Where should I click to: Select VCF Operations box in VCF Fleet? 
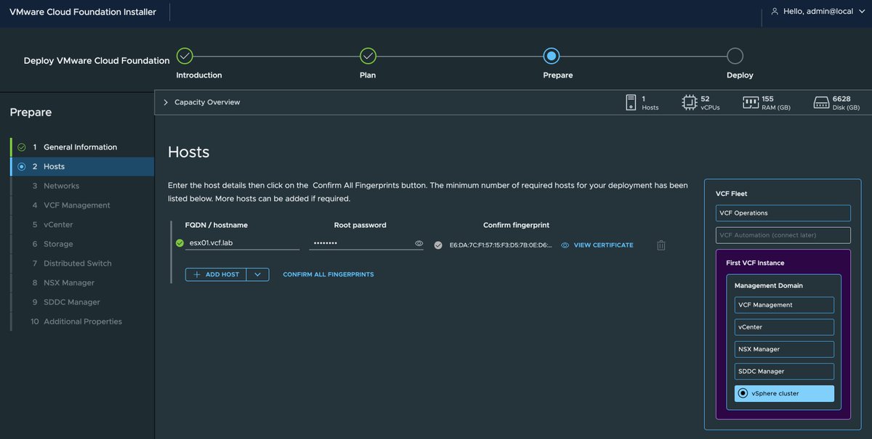(783, 213)
